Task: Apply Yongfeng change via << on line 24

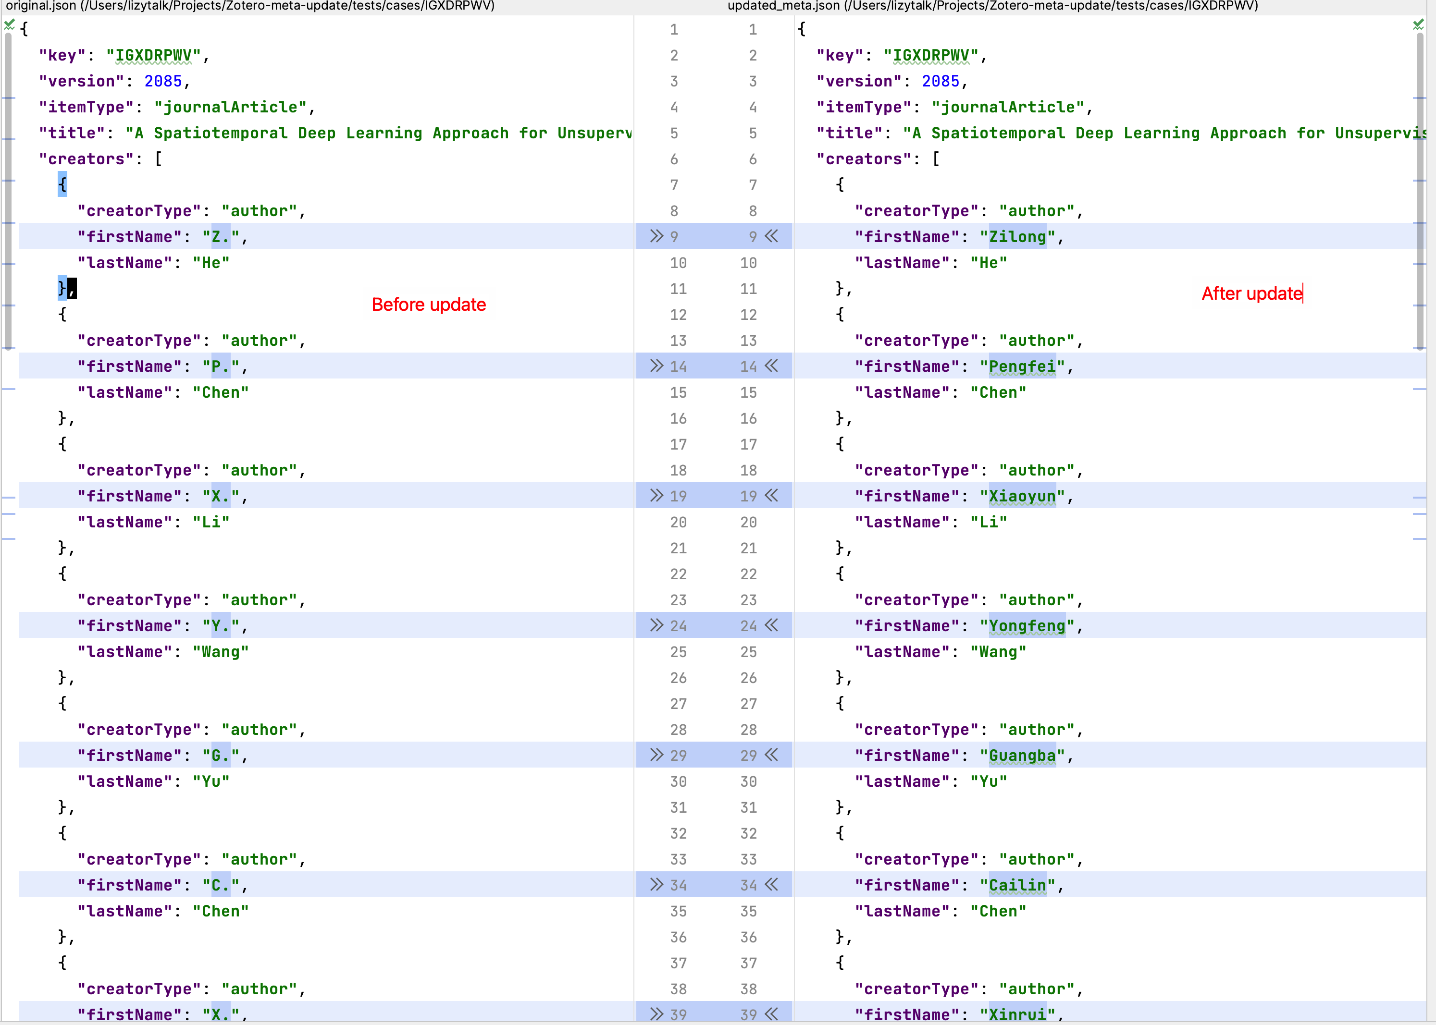Action: click(x=771, y=625)
